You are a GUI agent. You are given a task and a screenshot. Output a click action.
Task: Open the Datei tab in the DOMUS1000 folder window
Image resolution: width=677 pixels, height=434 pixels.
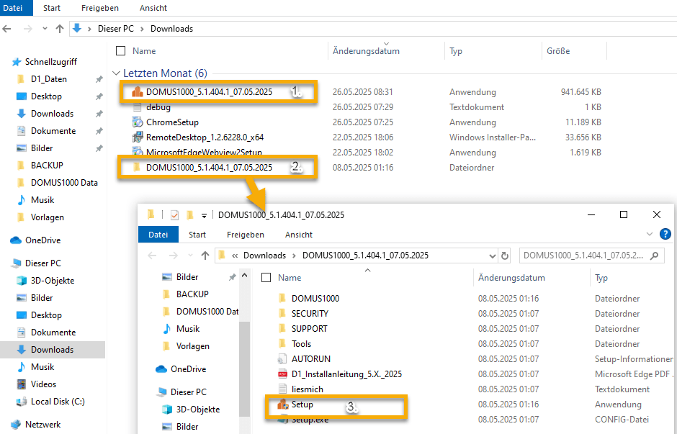pyautogui.click(x=158, y=235)
